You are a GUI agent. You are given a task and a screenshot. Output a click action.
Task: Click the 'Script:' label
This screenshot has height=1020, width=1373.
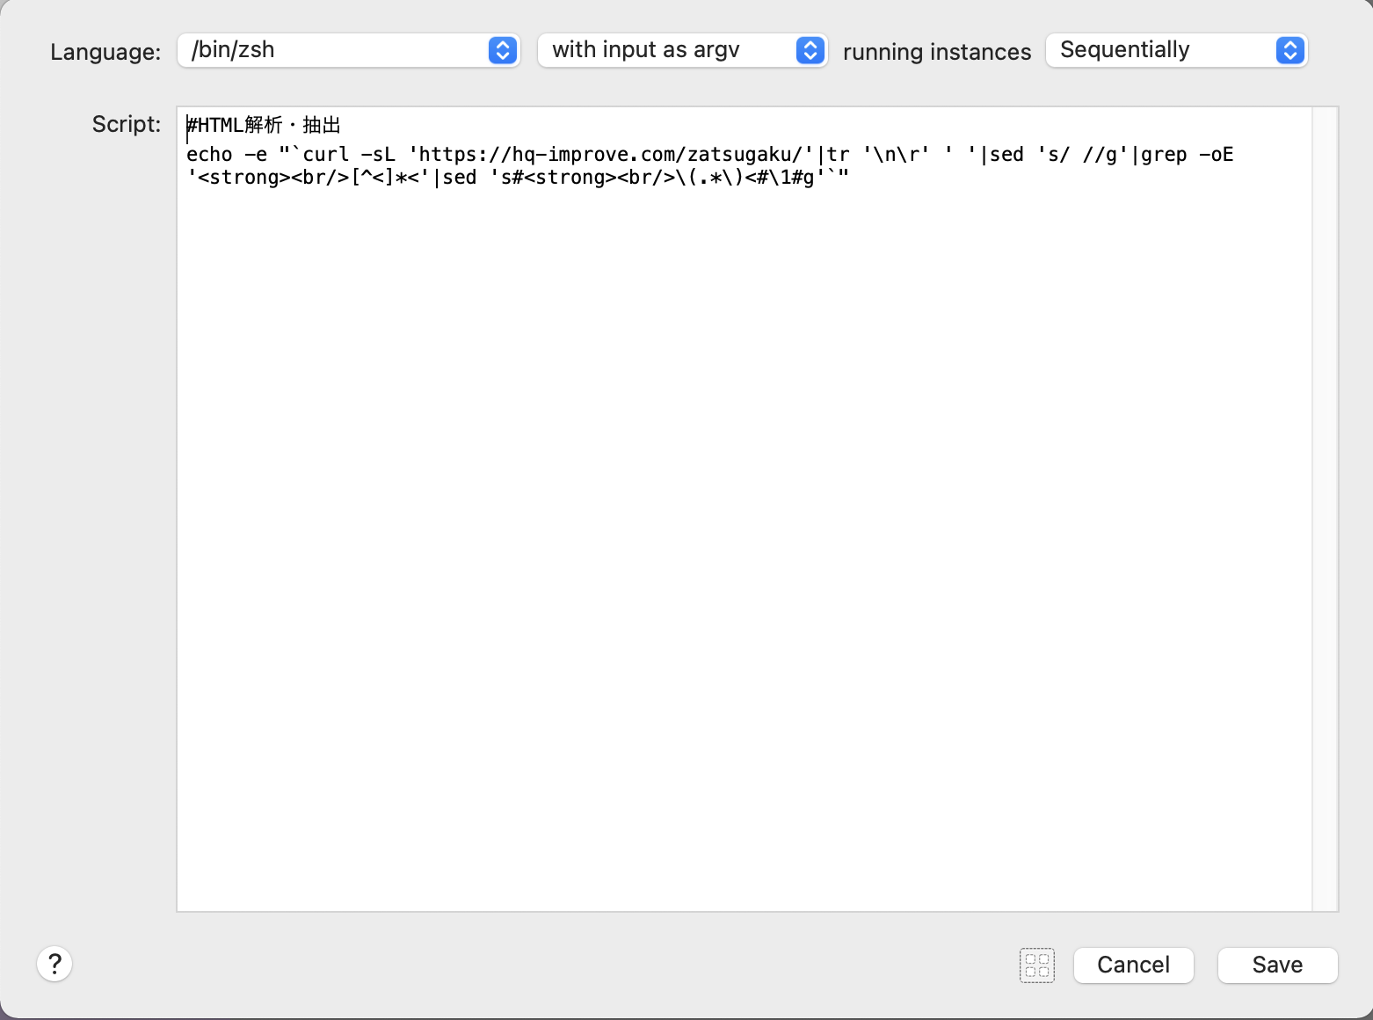pyautogui.click(x=127, y=124)
